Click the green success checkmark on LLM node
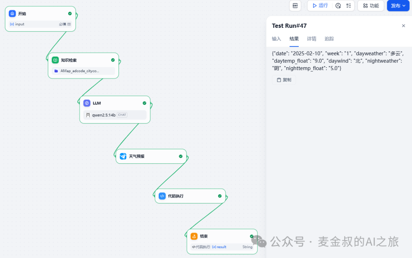 [145, 103]
